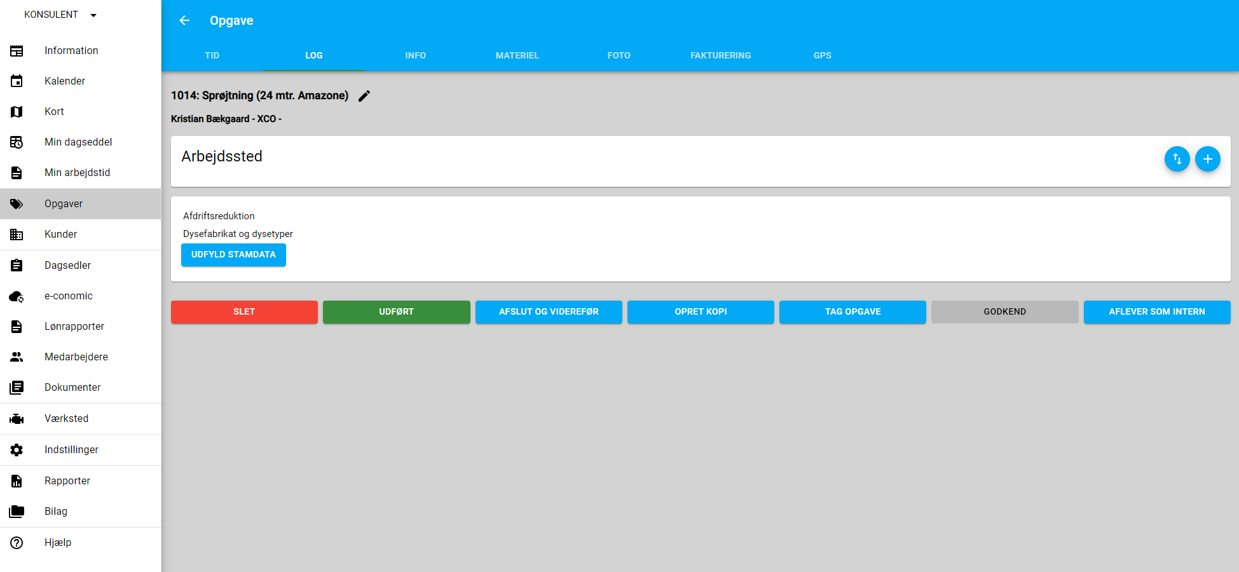Click the Kunder building icon
This screenshot has width=1239, height=572.
click(17, 235)
